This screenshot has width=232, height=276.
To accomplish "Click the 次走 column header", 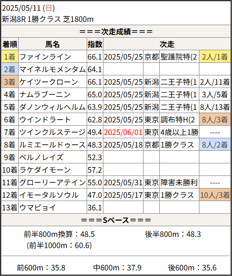I will point(167,44).
